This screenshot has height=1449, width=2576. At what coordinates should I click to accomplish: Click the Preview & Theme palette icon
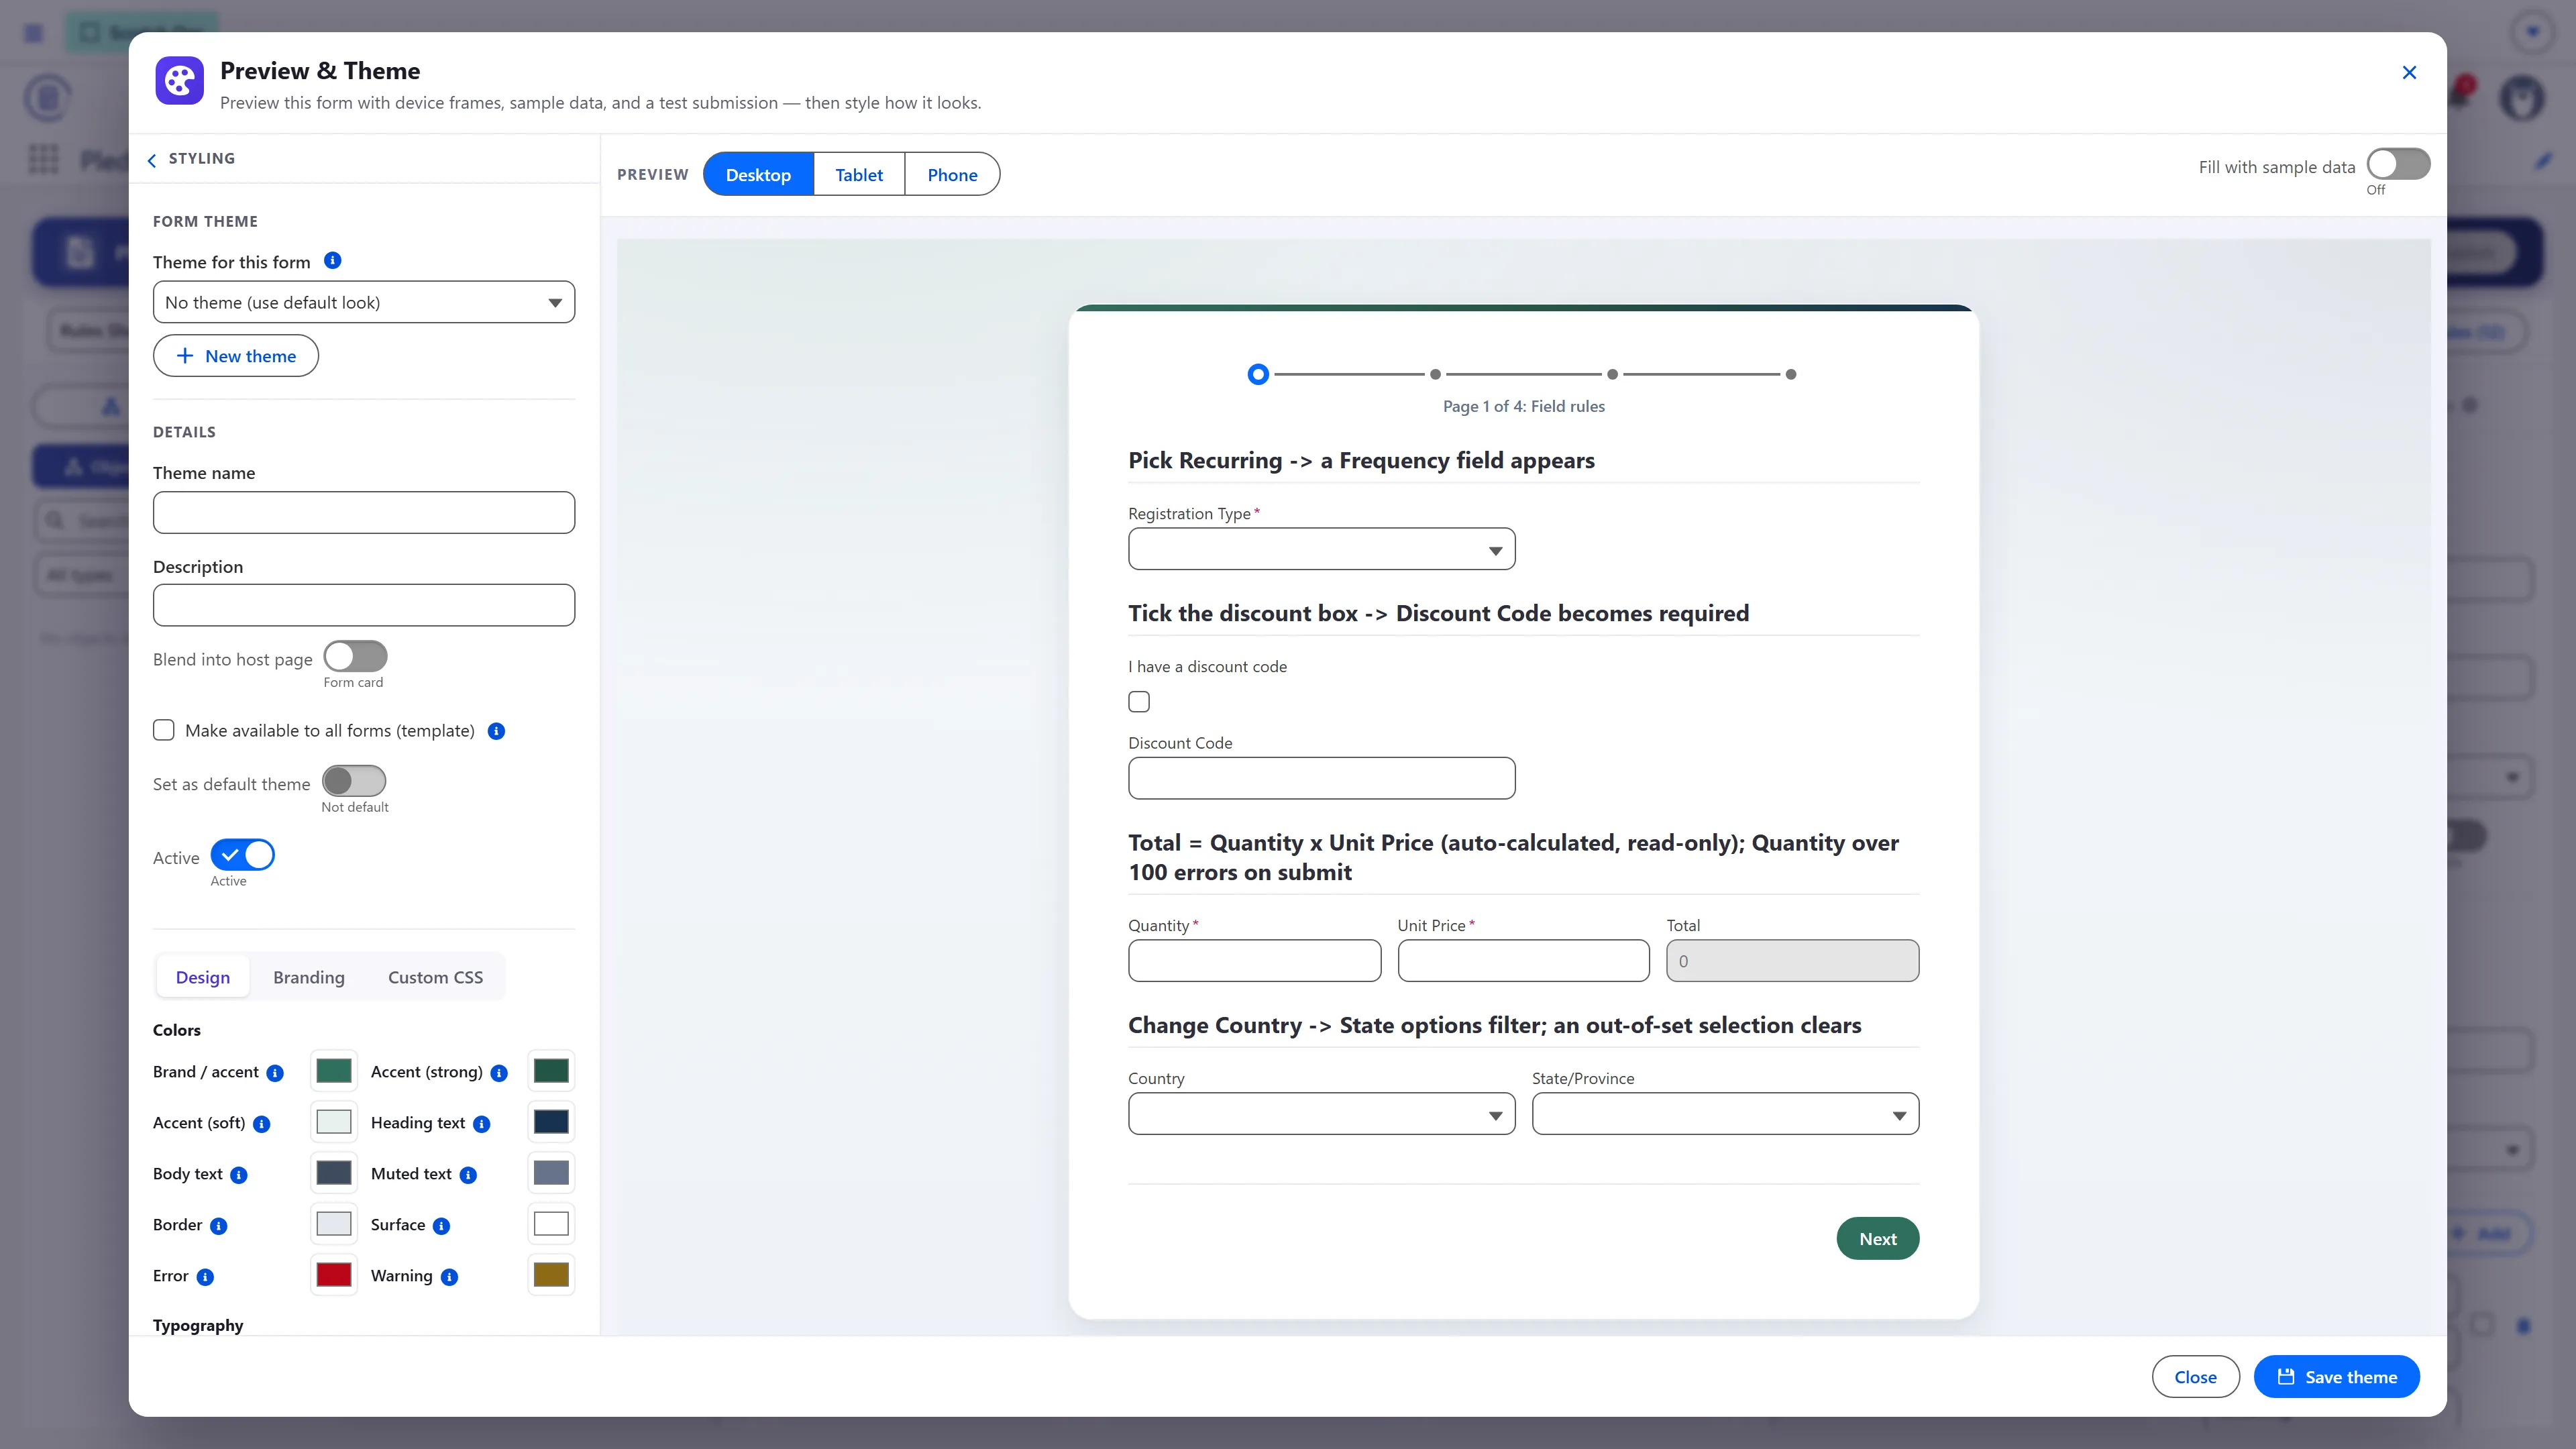pyautogui.click(x=179, y=81)
